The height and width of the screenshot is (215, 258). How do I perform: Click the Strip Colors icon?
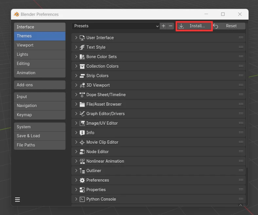(x=82, y=76)
